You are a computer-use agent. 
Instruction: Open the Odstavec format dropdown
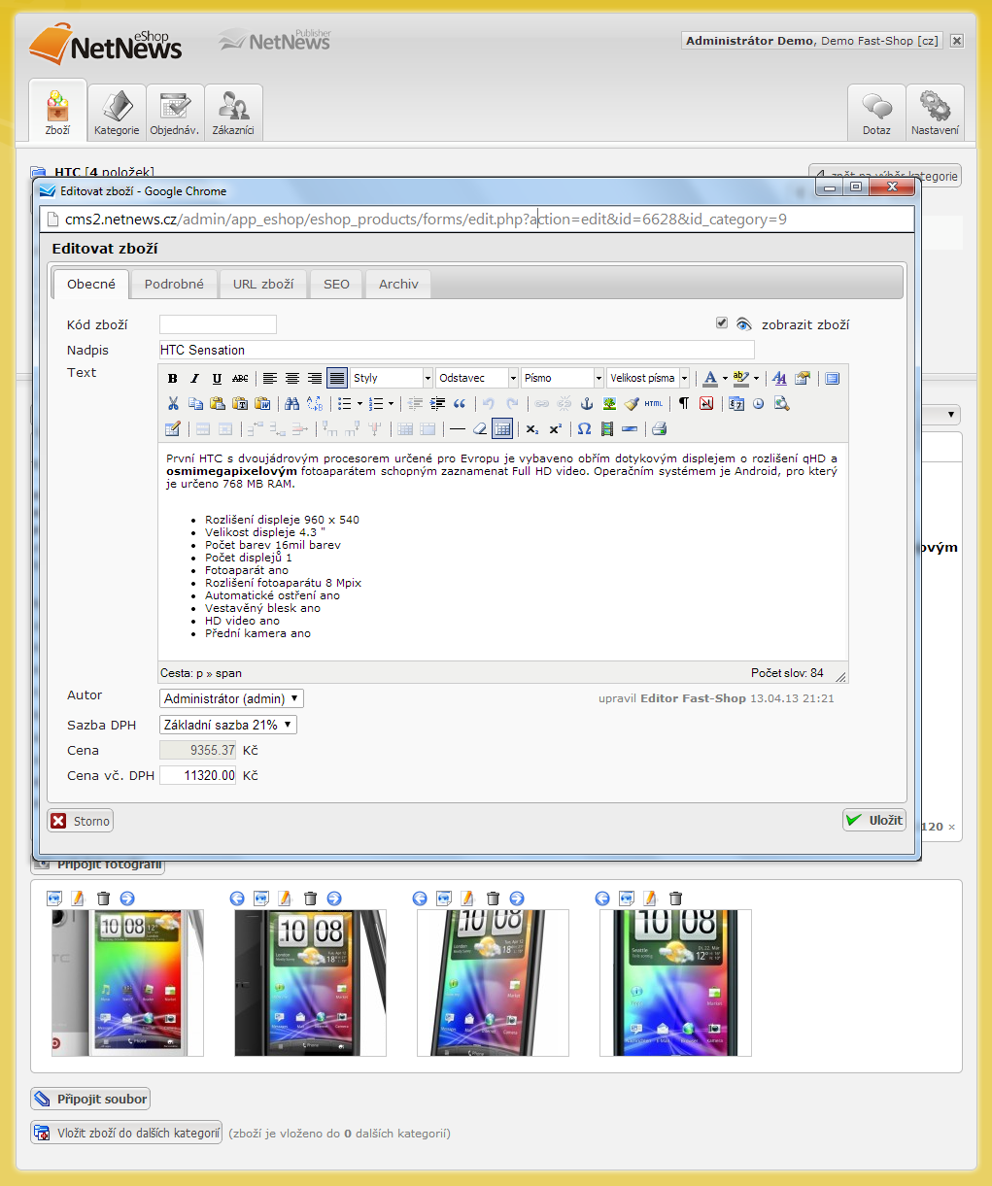pos(477,378)
